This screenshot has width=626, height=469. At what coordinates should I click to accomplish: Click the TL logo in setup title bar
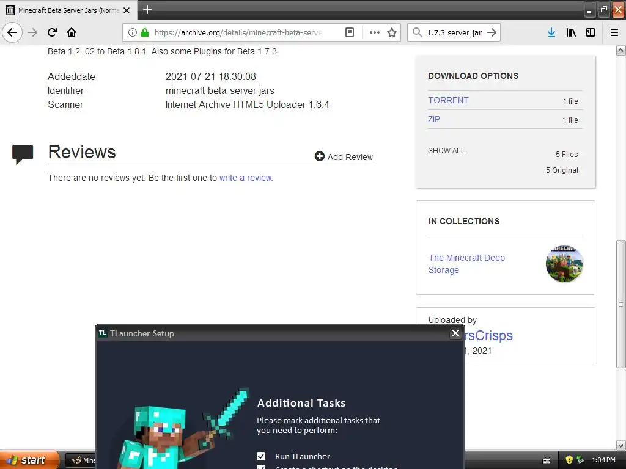(x=103, y=333)
